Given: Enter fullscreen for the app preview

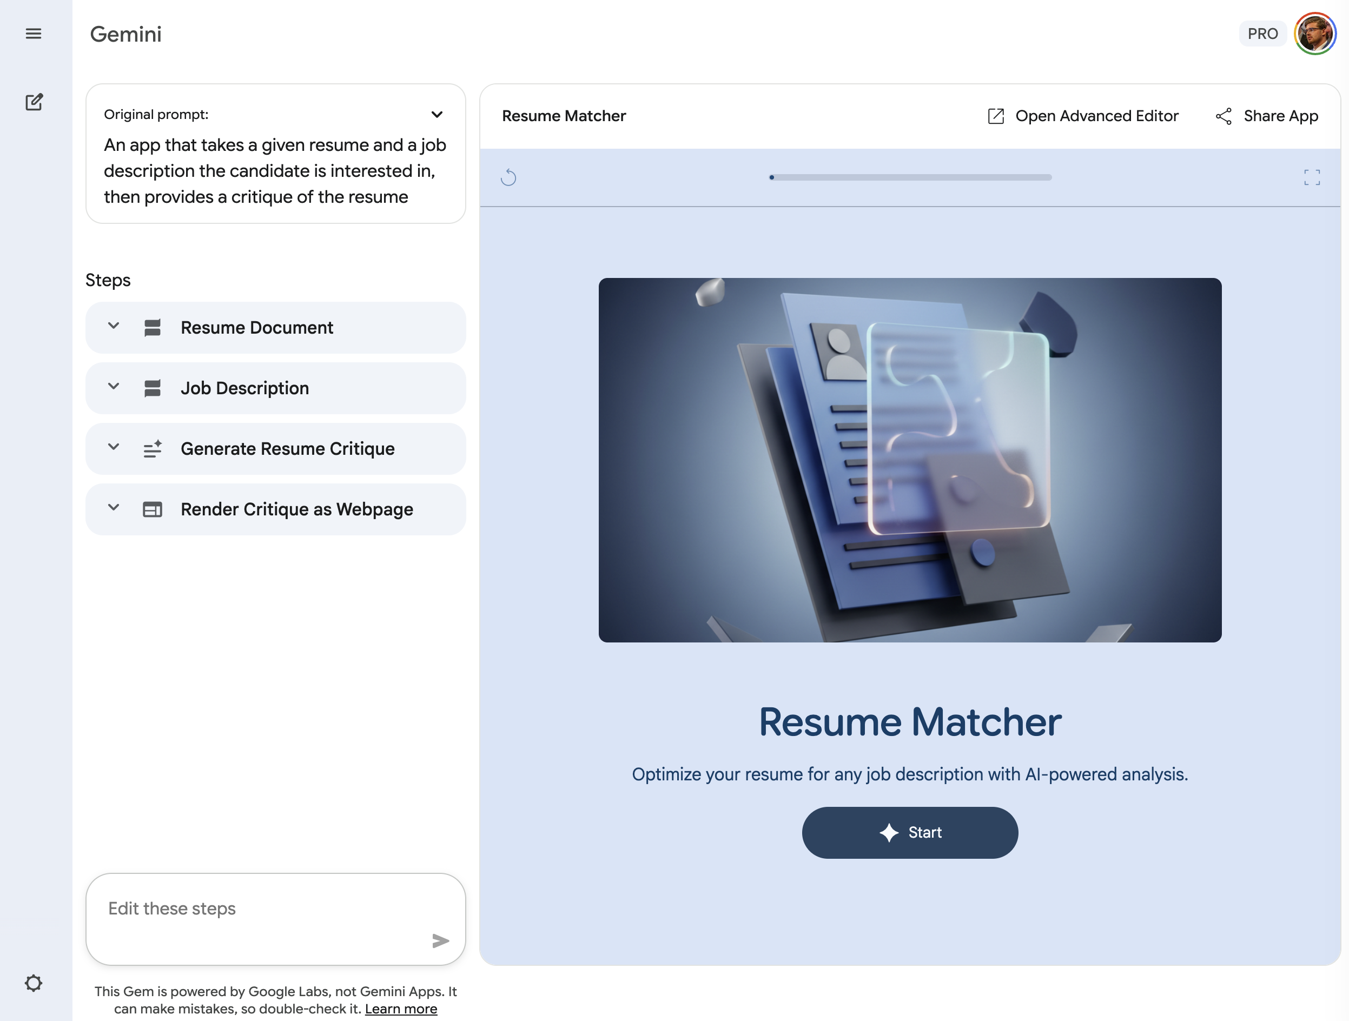Looking at the screenshot, I should click(1312, 177).
